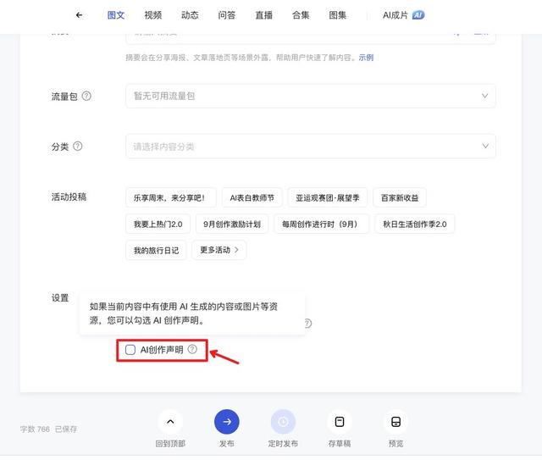The width and height of the screenshot is (542, 460).
Task: Open the 分类 content category dropdown
Action: click(x=311, y=146)
